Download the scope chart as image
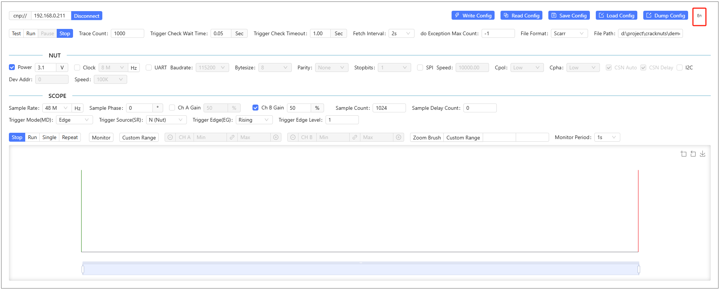This screenshot has height=290, width=720. (703, 154)
